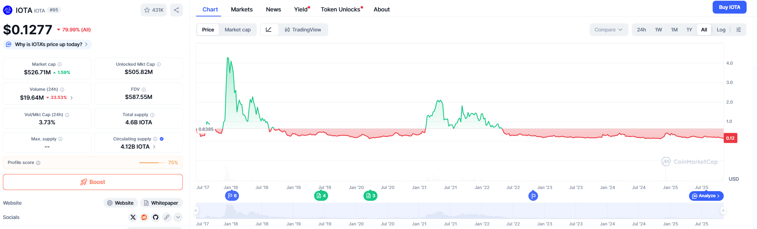Open Max. supply info icon
The image size is (757, 229).
tap(60, 139)
